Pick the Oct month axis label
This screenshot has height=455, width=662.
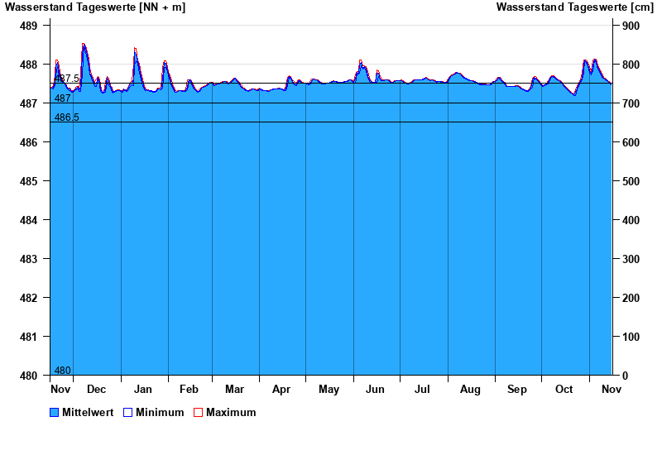pos(564,390)
